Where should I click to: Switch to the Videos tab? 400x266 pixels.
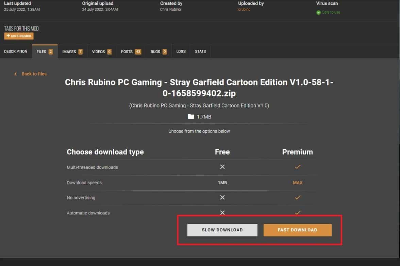pyautogui.click(x=101, y=52)
